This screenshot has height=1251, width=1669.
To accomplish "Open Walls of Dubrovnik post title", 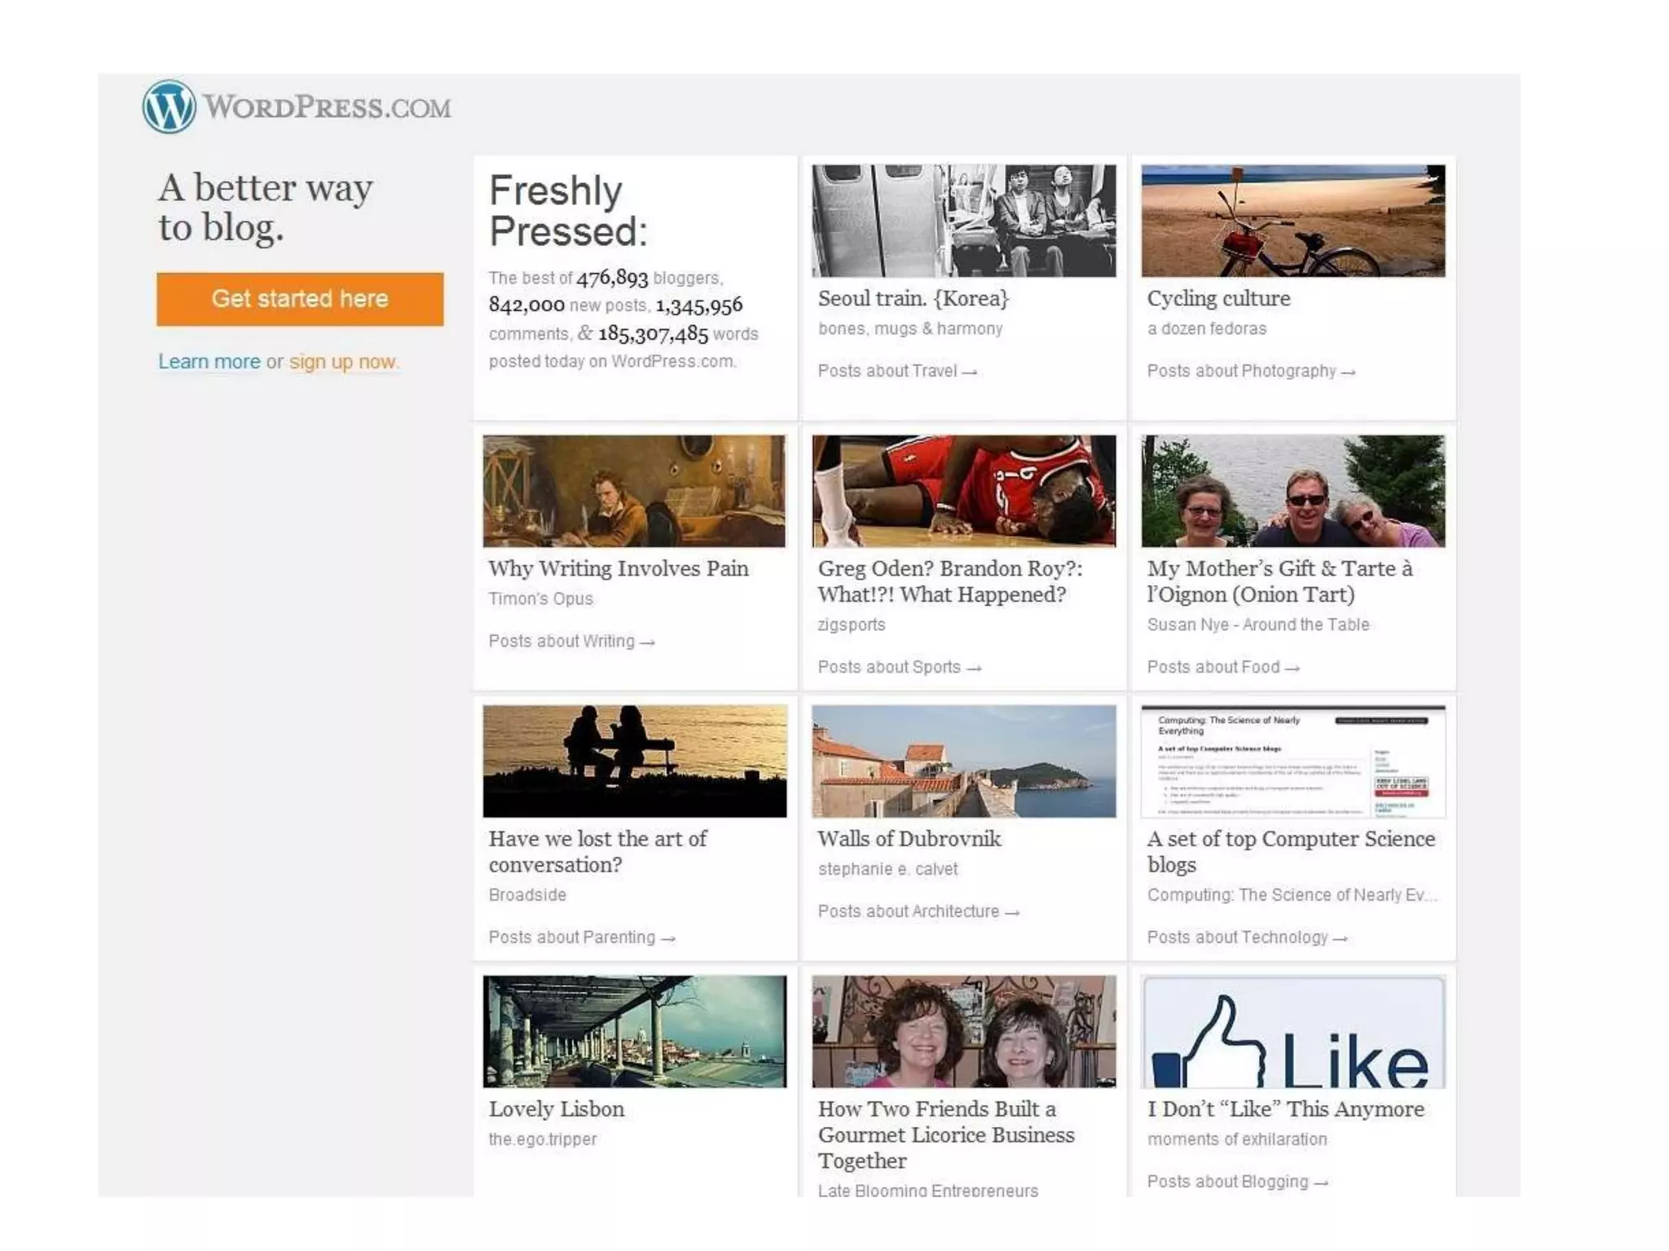I will click(909, 839).
